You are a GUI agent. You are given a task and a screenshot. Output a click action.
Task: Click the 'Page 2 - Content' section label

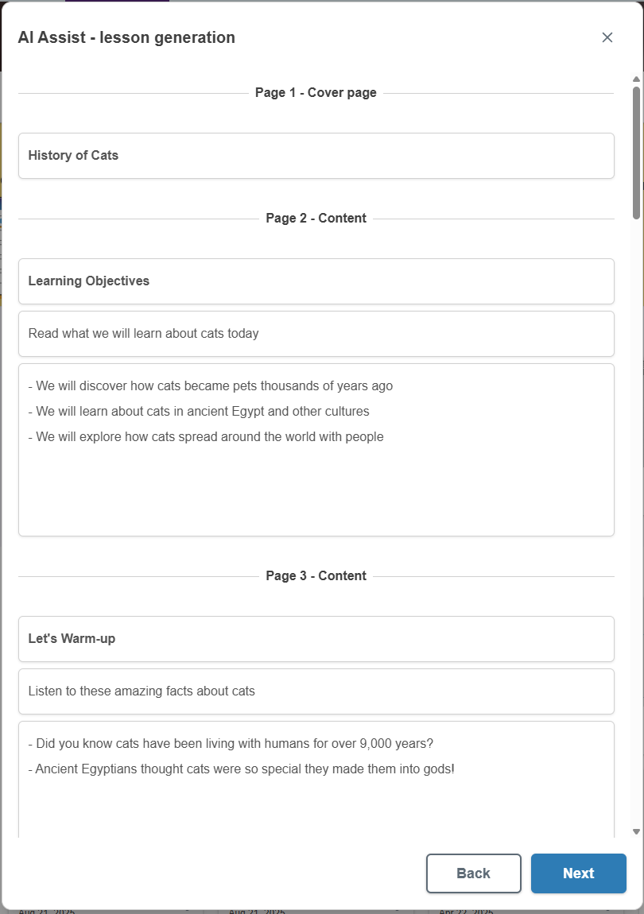click(316, 219)
